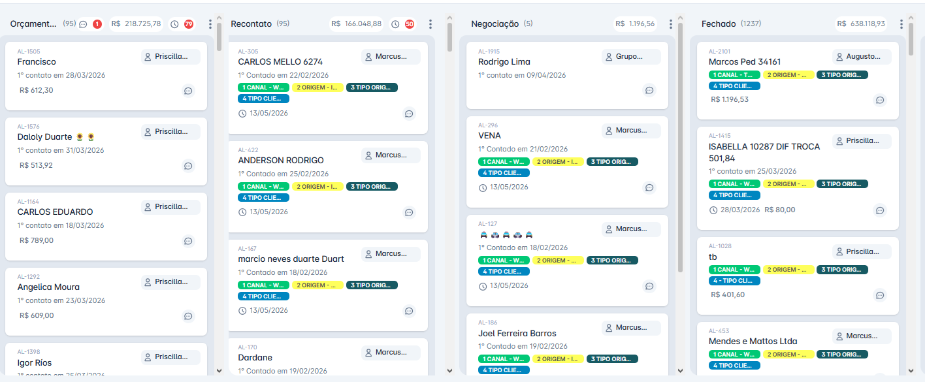The width and height of the screenshot is (925, 382).
Task: Click green 1 CANAL tag on VENA card
Action: coord(504,162)
